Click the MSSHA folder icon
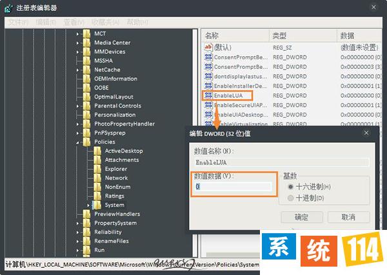 tap(86, 61)
